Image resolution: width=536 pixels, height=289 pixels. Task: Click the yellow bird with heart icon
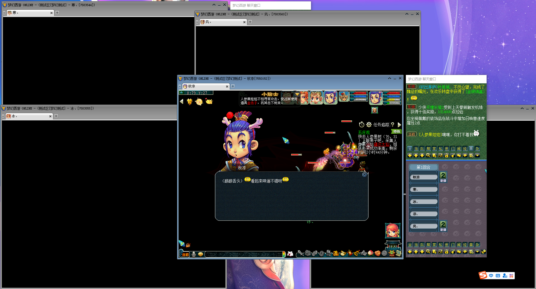click(x=209, y=101)
